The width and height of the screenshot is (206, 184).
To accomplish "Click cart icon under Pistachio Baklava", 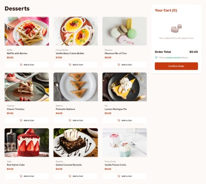I will pyautogui.click(x=70, y=120).
